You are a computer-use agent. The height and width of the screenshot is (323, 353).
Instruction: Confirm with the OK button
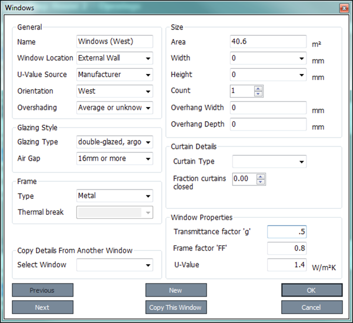point(312,290)
